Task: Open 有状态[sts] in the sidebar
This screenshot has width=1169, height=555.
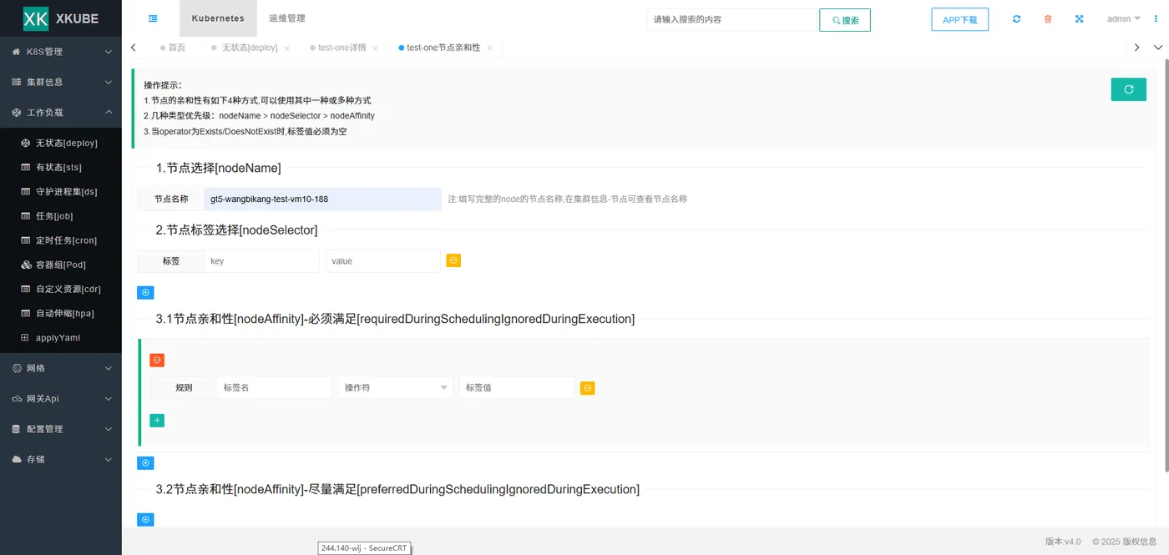Action: [61, 168]
